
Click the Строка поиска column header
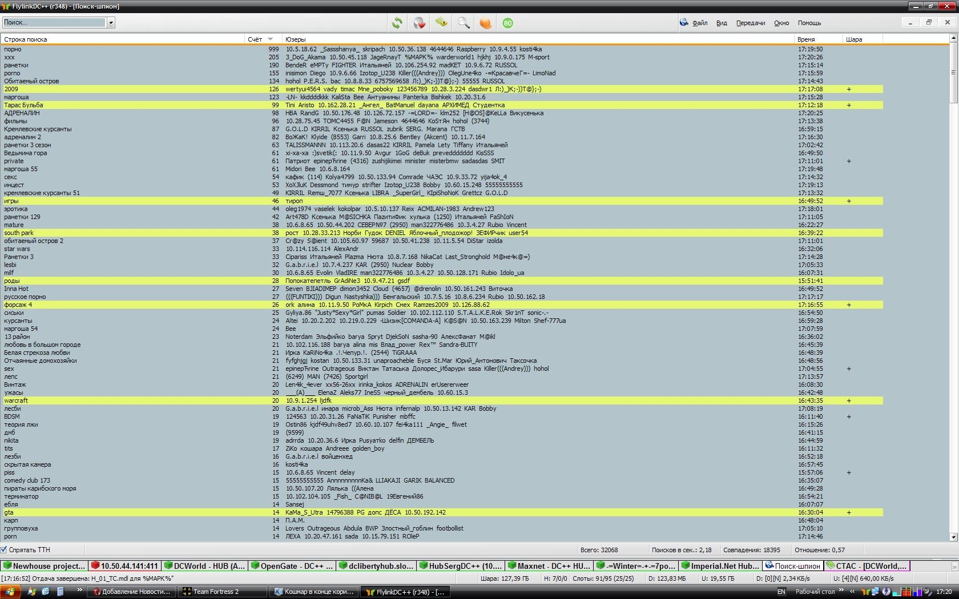pyautogui.click(x=26, y=39)
